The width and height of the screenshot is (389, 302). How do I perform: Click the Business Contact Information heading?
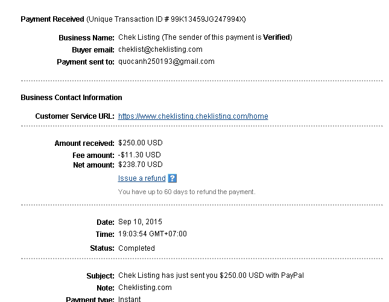[71, 98]
